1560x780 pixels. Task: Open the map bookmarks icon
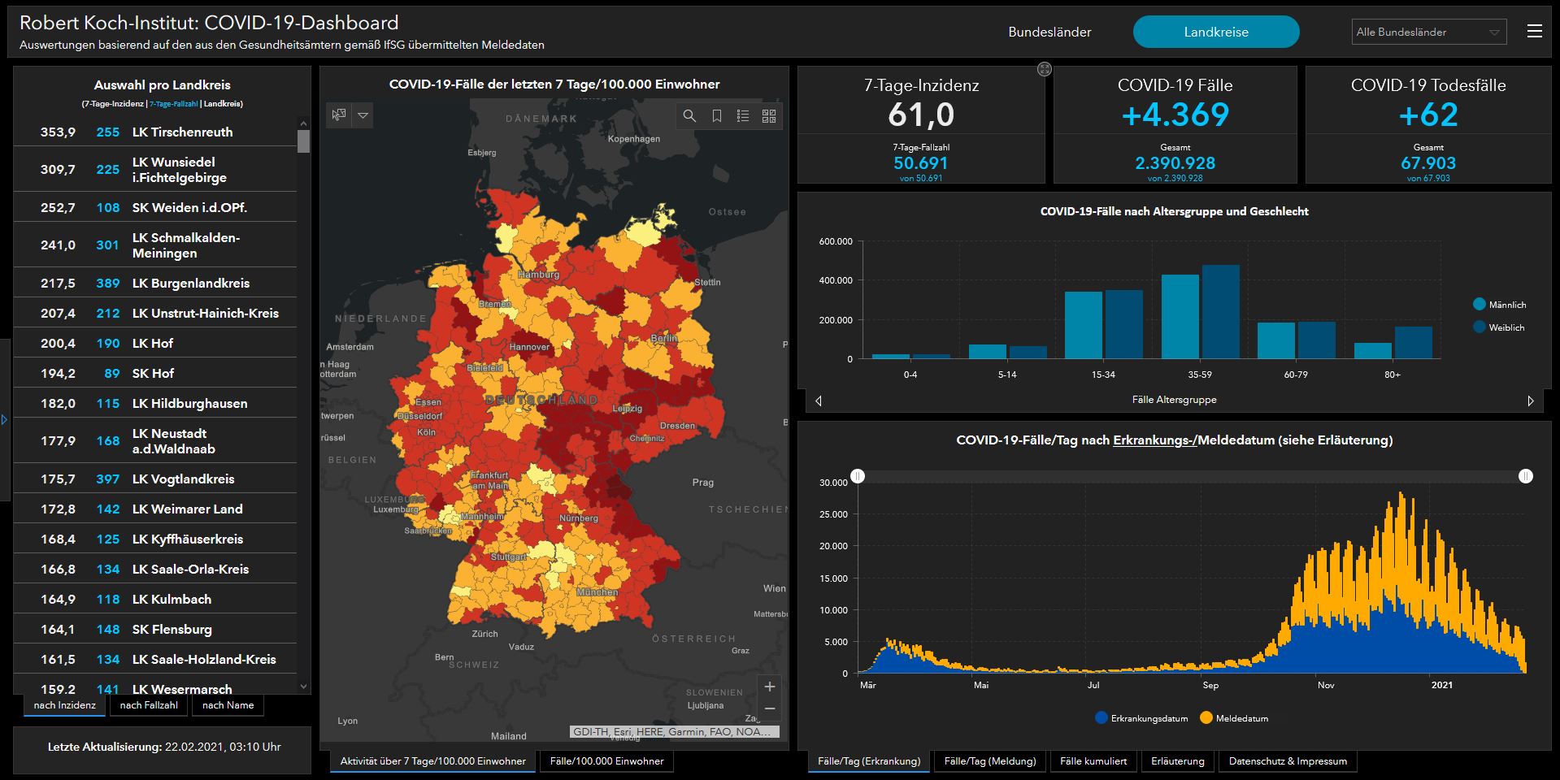[x=716, y=116]
